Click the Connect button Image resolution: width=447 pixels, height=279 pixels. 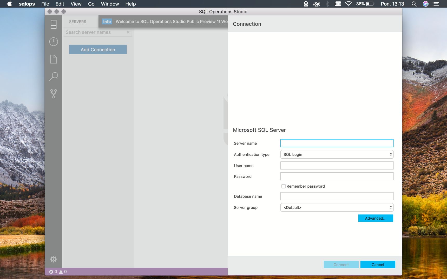click(x=341, y=265)
